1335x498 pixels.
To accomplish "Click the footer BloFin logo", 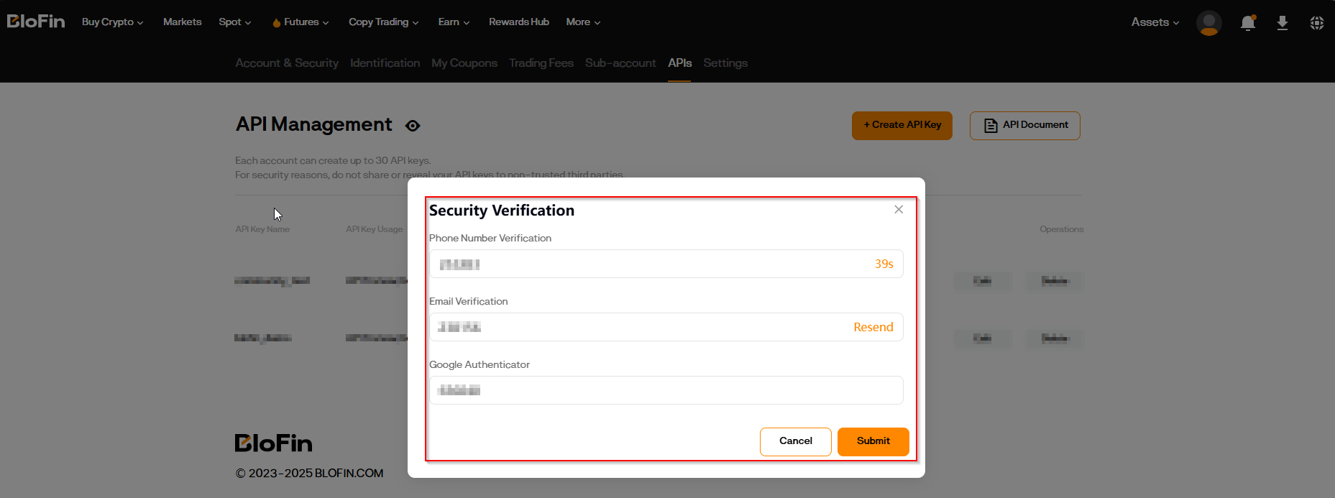I will (x=274, y=443).
